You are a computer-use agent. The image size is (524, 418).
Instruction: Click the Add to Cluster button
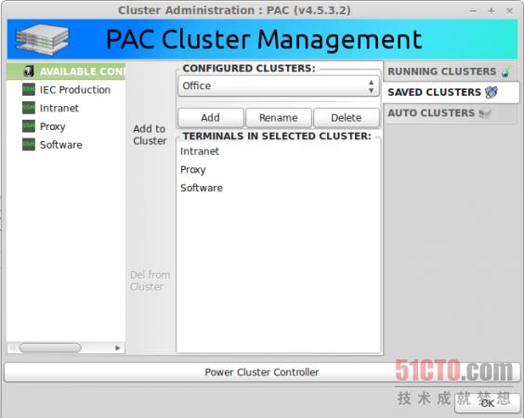[x=150, y=135]
